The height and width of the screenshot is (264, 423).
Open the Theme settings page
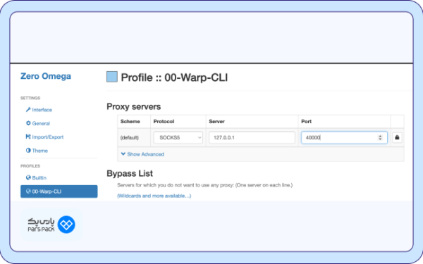pyautogui.click(x=37, y=151)
